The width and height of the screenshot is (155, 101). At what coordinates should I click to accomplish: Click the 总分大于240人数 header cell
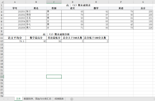coord(73,38)
